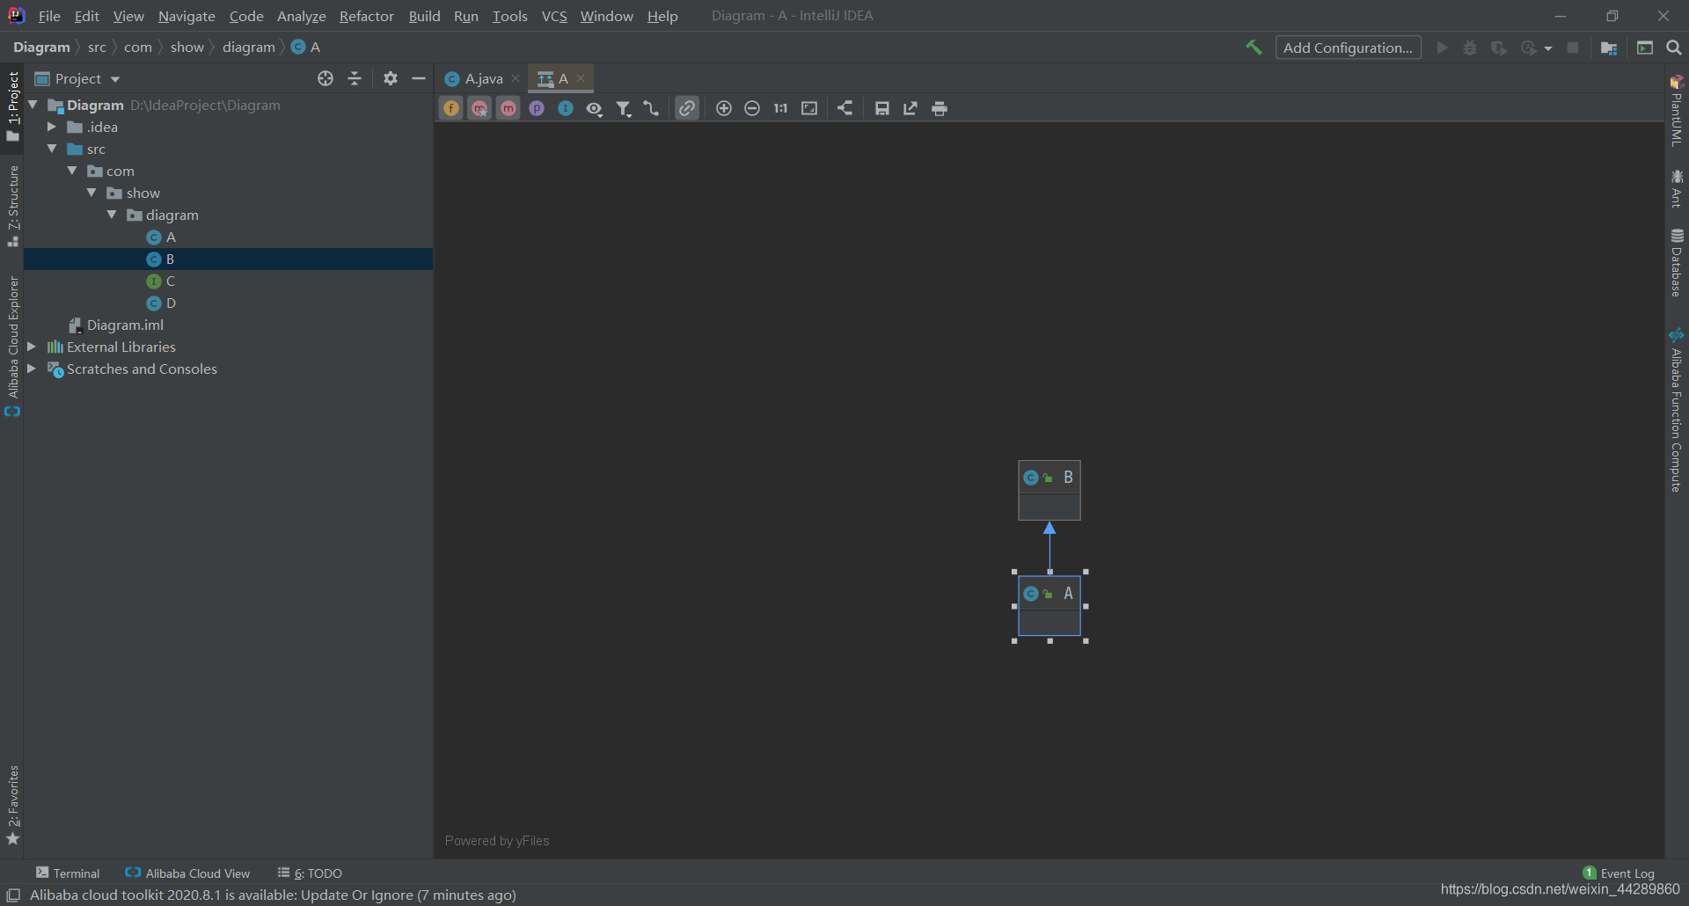Viewport: 1689px width, 906px height.
Task: Toggle Inner Classes display in diagram toolbar
Action: click(x=566, y=108)
